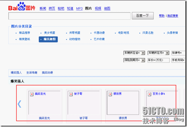
Task: Select the highlighted 爆笑趣图 category
Action: pyautogui.click(x=48, y=39)
